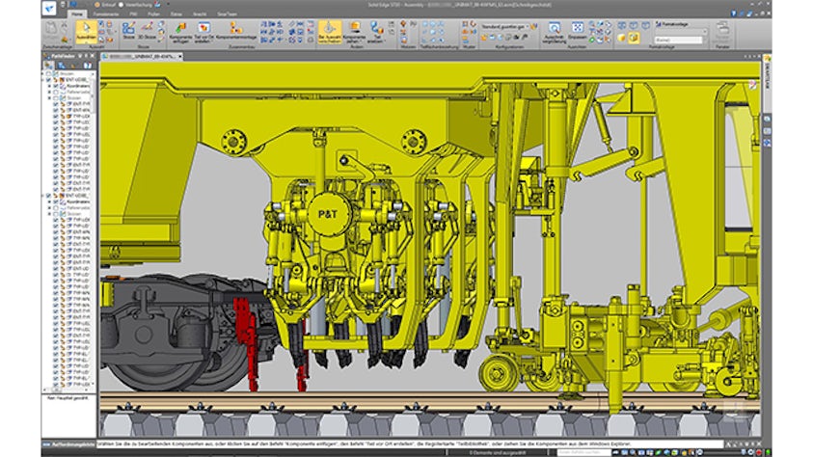Click the Komponente ziehen tool
The width and height of the screenshot is (813, 457).
355,32
